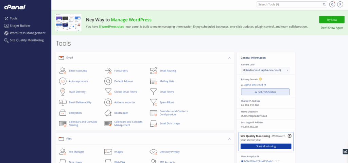This screenshot has width=348, height=163.
Task: Click the Shared IP address 65.109.132.103
Action: point(250,105)
